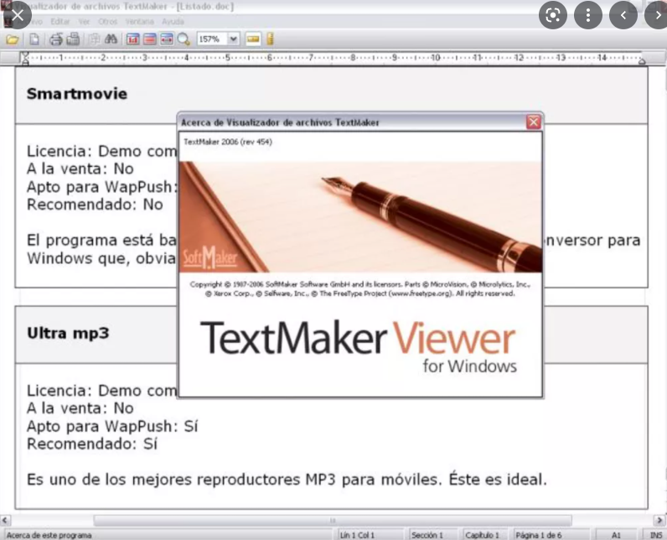This screenshot has height=540, width=667.
Task: Click the greyed copy icon in toolbar
Action: click(x=94, y=39)
